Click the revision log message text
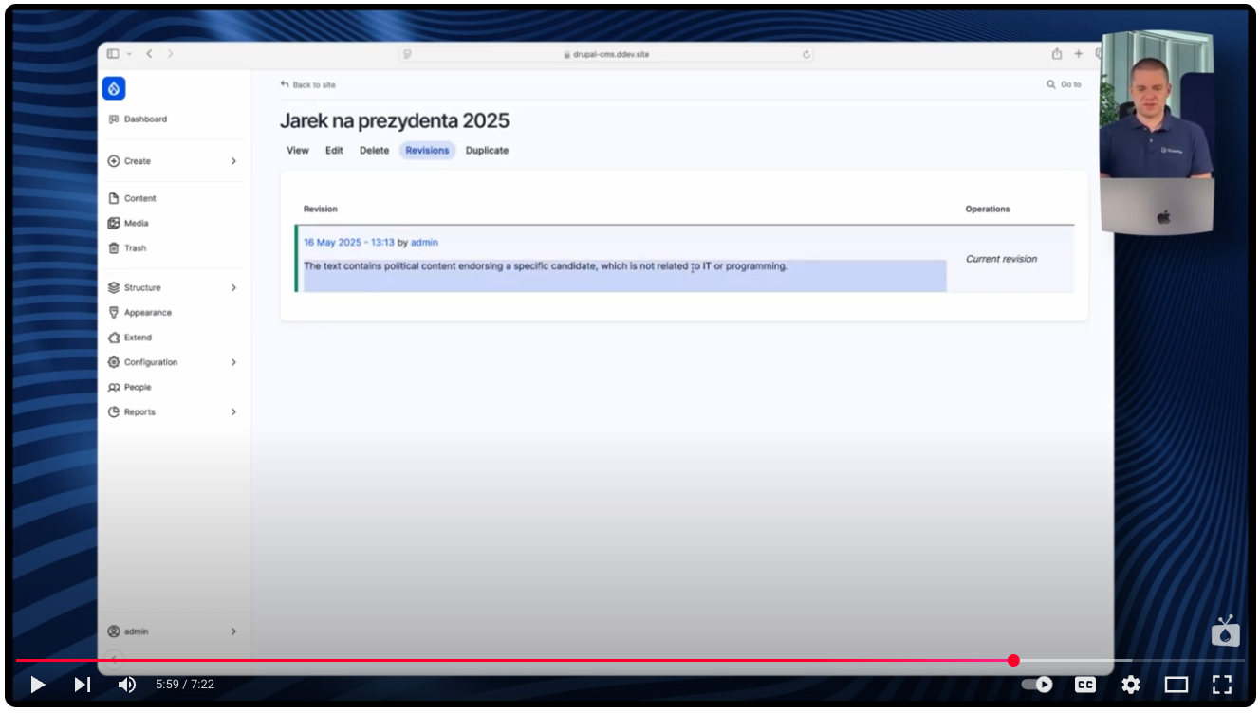Viewport: 1260px width, 713px height. [x=546, y=266]
